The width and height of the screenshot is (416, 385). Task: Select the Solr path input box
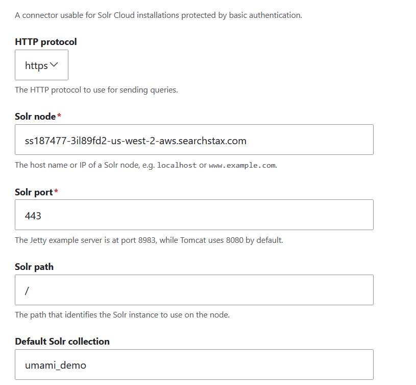click(x=194, y=290)
